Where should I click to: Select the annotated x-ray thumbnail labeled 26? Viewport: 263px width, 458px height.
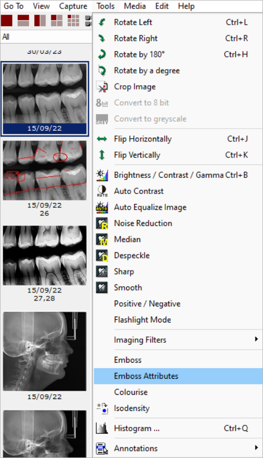point(44,170)
